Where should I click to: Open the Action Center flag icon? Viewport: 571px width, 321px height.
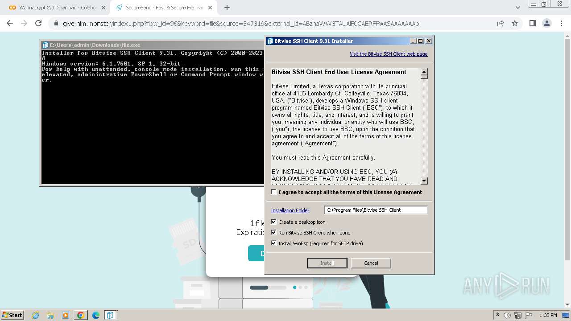pyautogui.click(x=529, y=315)
